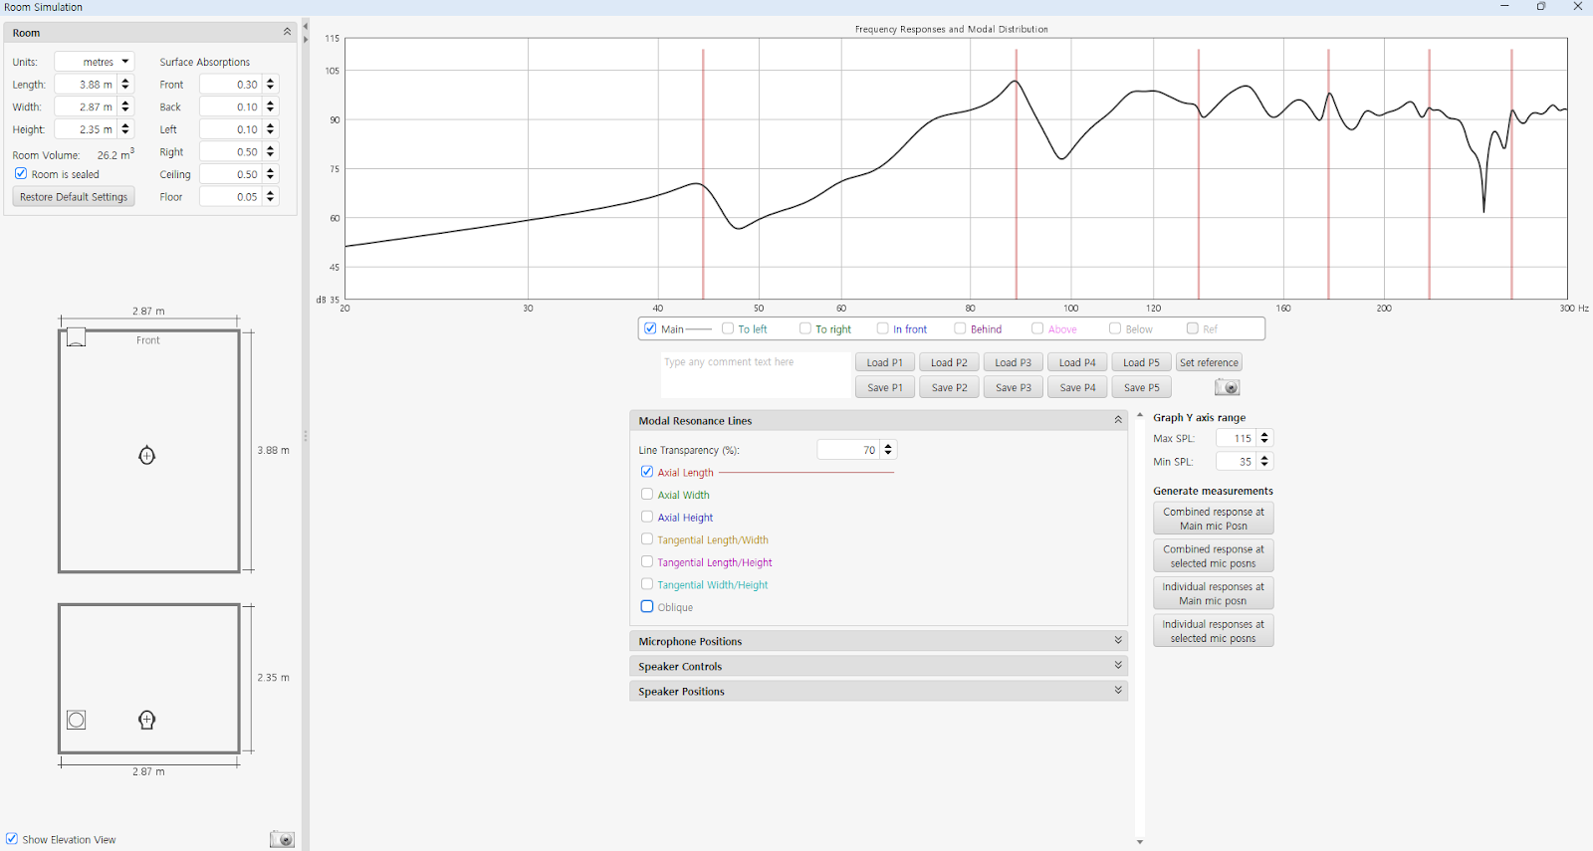Adjust the Max SPL stepper

(x=1264, y=438)
